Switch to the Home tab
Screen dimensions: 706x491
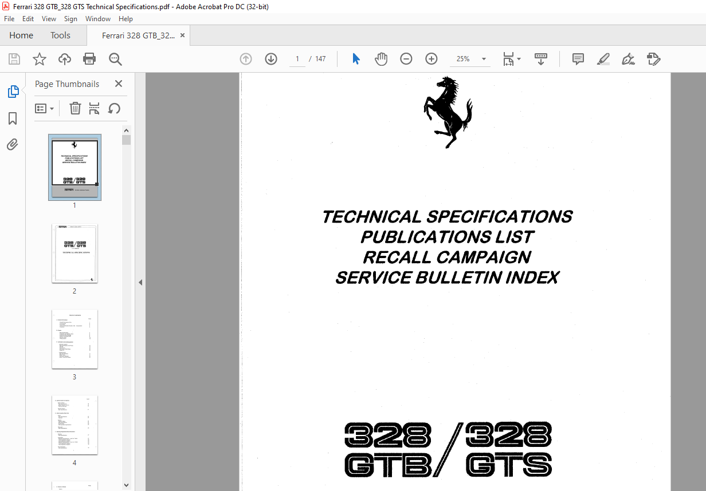point(21,35)
